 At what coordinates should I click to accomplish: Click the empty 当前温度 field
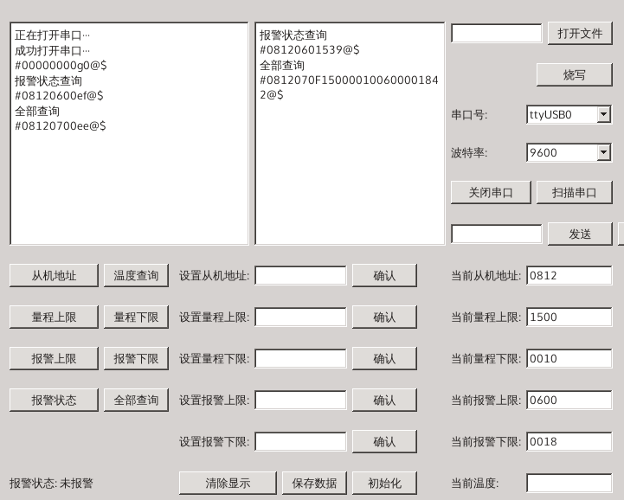coord(569,483)
